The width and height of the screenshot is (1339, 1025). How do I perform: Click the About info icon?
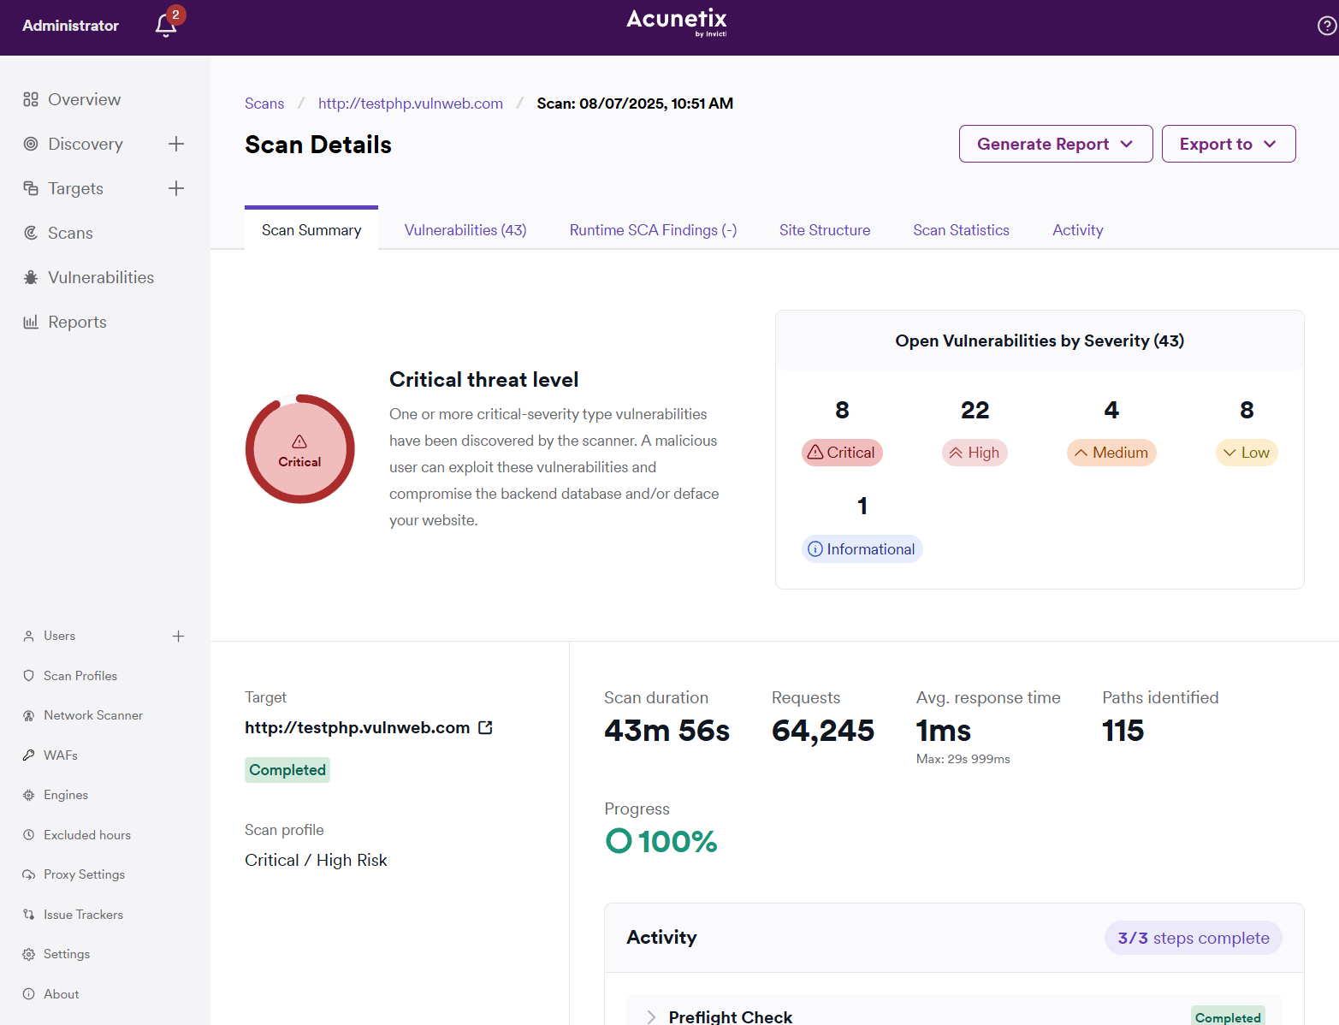click(28, 994)
